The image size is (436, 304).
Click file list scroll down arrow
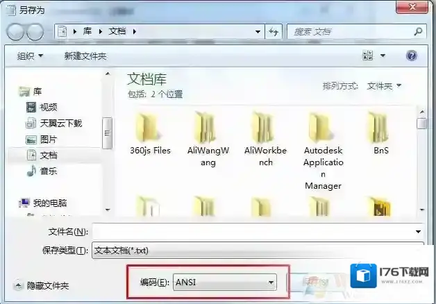point(422,210)
